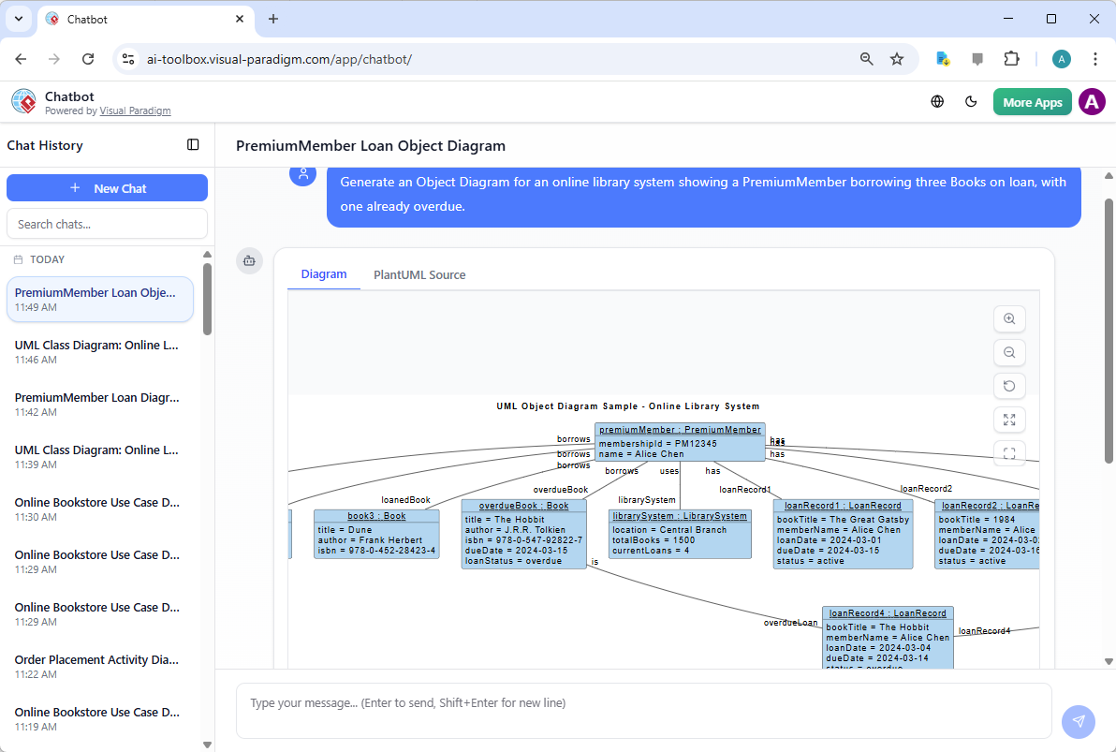This screenshot has width=1116, height=752.
Task: Toggle dark mode with the moon icon
Action: (971, 102)
